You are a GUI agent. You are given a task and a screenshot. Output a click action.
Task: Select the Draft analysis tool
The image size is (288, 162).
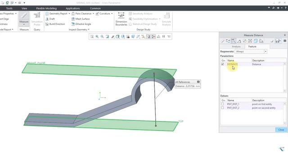point(50,19)
